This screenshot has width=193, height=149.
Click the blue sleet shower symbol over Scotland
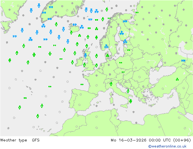86,56
